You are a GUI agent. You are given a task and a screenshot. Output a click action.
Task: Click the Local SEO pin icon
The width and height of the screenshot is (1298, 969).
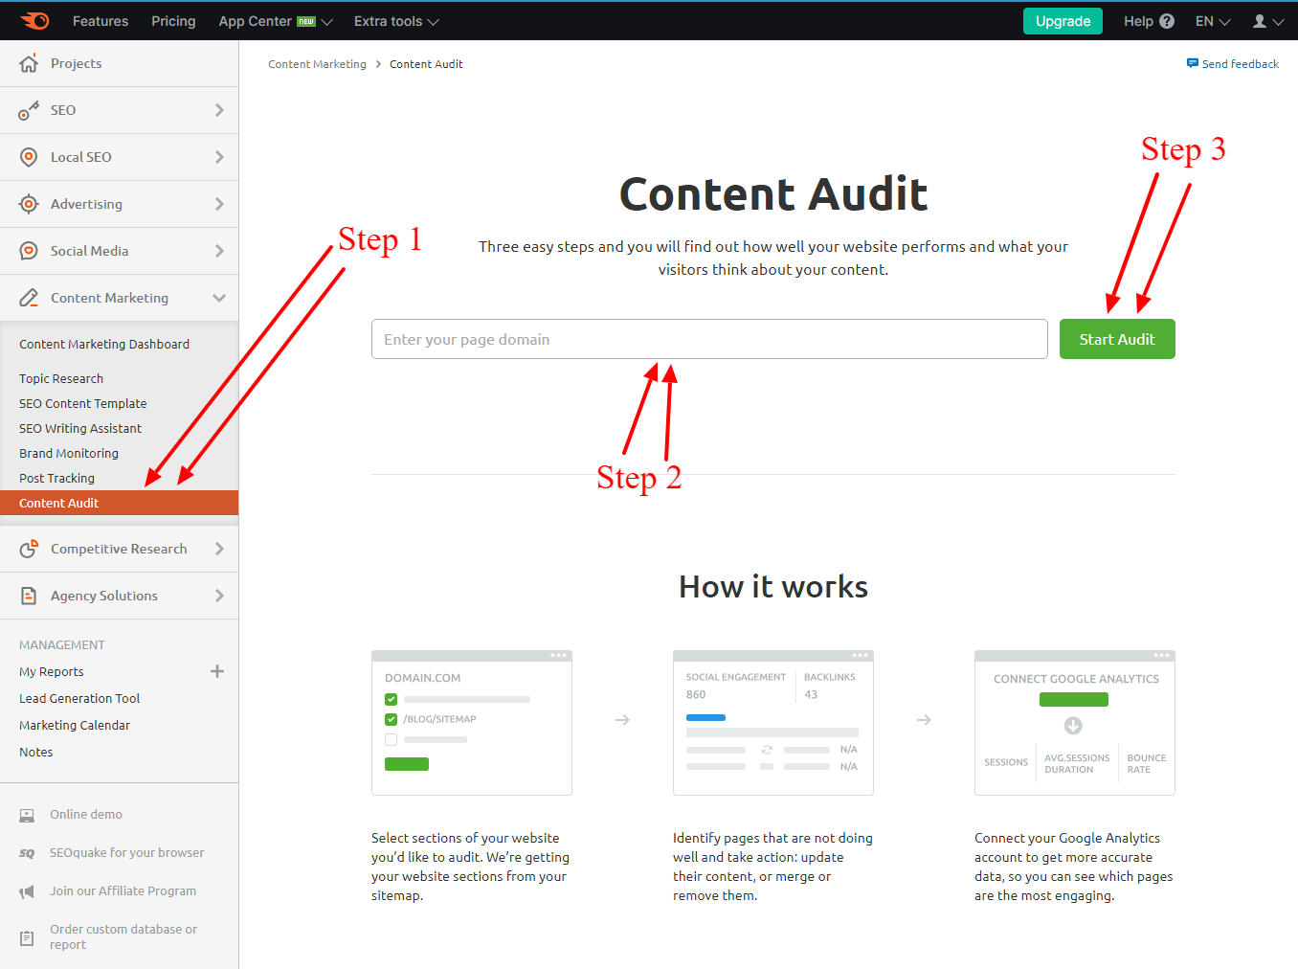tap(29, 157)
